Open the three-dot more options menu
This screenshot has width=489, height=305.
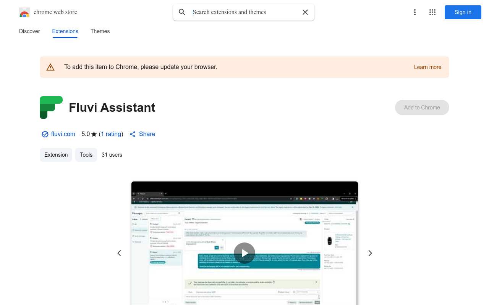point(415,12)
